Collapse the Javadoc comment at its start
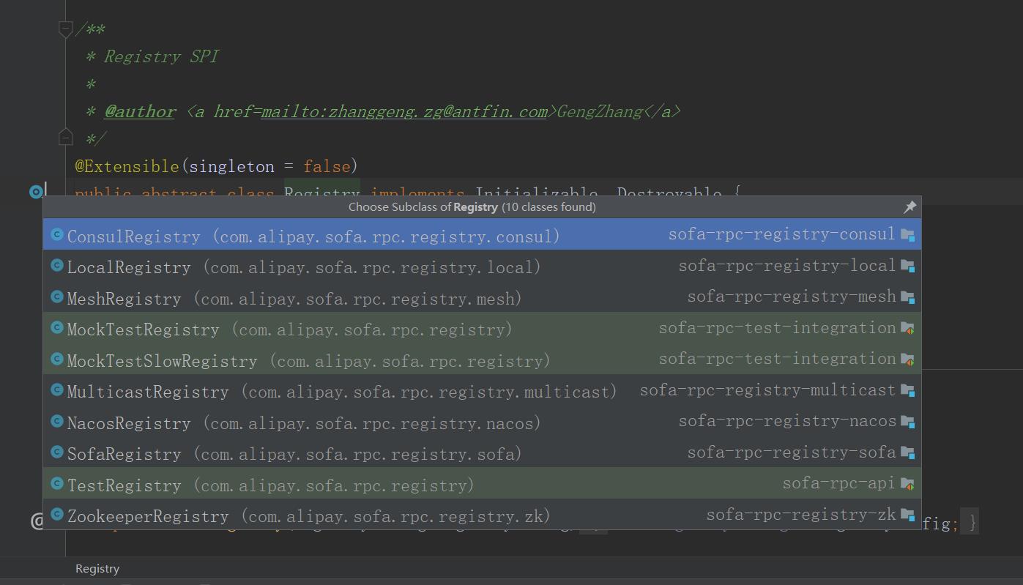The width and height of the screenshot is (1023, 585). (x=65, y=29)
